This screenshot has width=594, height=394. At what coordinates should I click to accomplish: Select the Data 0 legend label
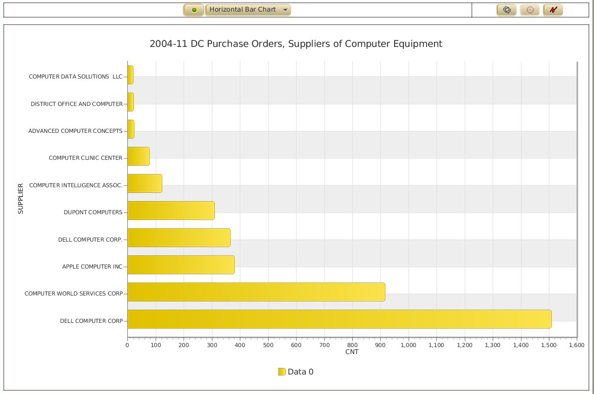tap(301, 372)
